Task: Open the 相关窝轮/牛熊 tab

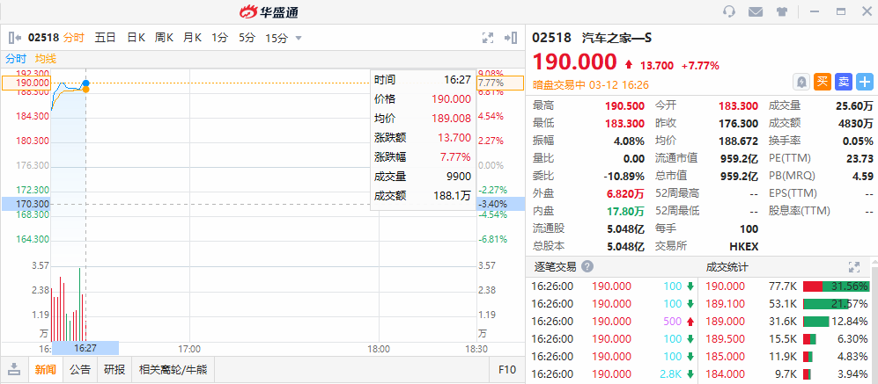Action: click(x=173, y=369)
